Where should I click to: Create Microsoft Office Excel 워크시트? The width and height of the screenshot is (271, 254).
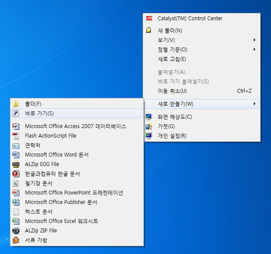(x=77, y=221)
